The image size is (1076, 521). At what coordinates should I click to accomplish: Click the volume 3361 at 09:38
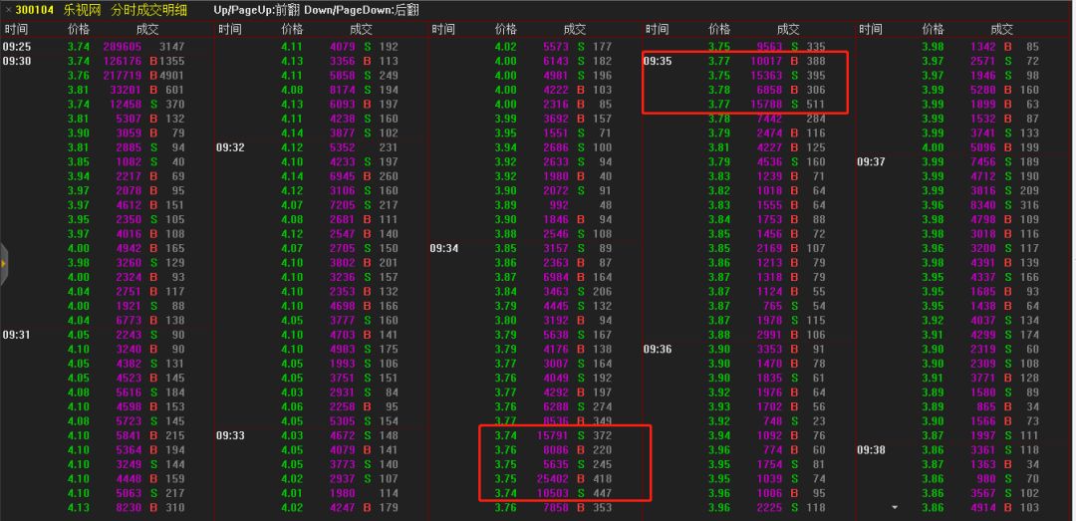coord(983,449)
